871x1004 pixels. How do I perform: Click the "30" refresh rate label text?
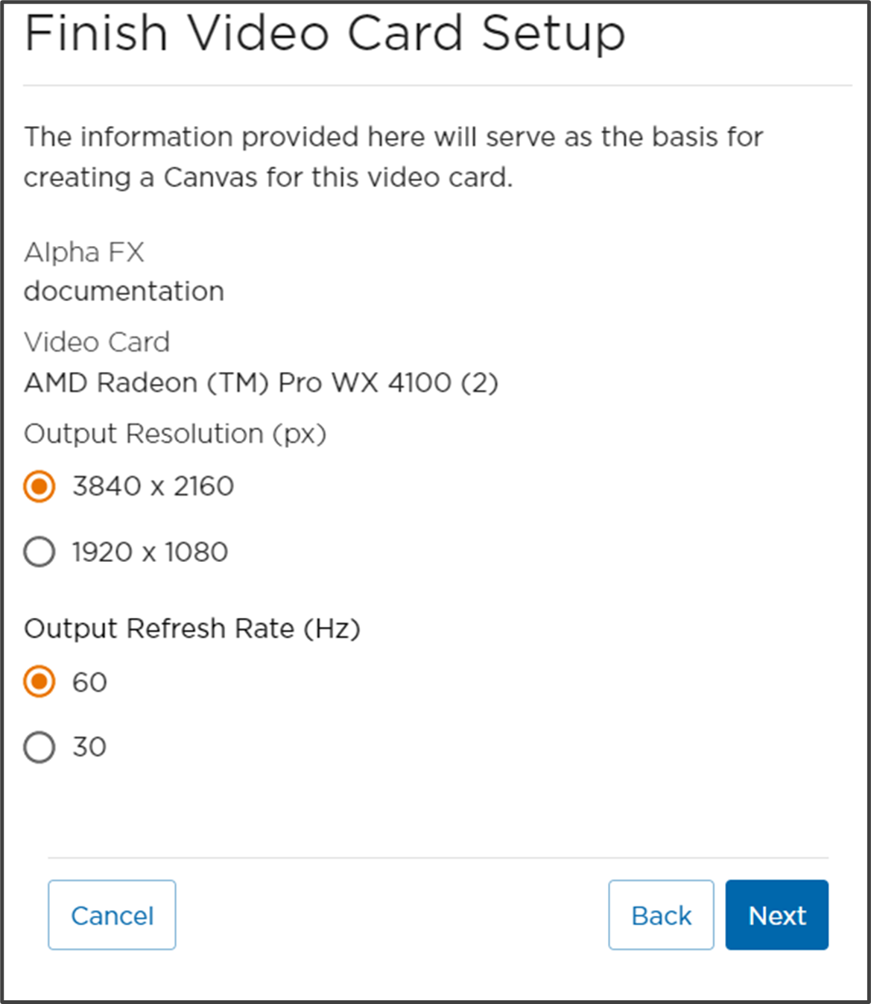(x=89, y=747)
